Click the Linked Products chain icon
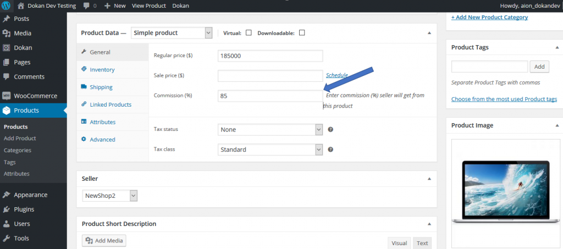This screenshot has width=563, height=249. (84, 104)
